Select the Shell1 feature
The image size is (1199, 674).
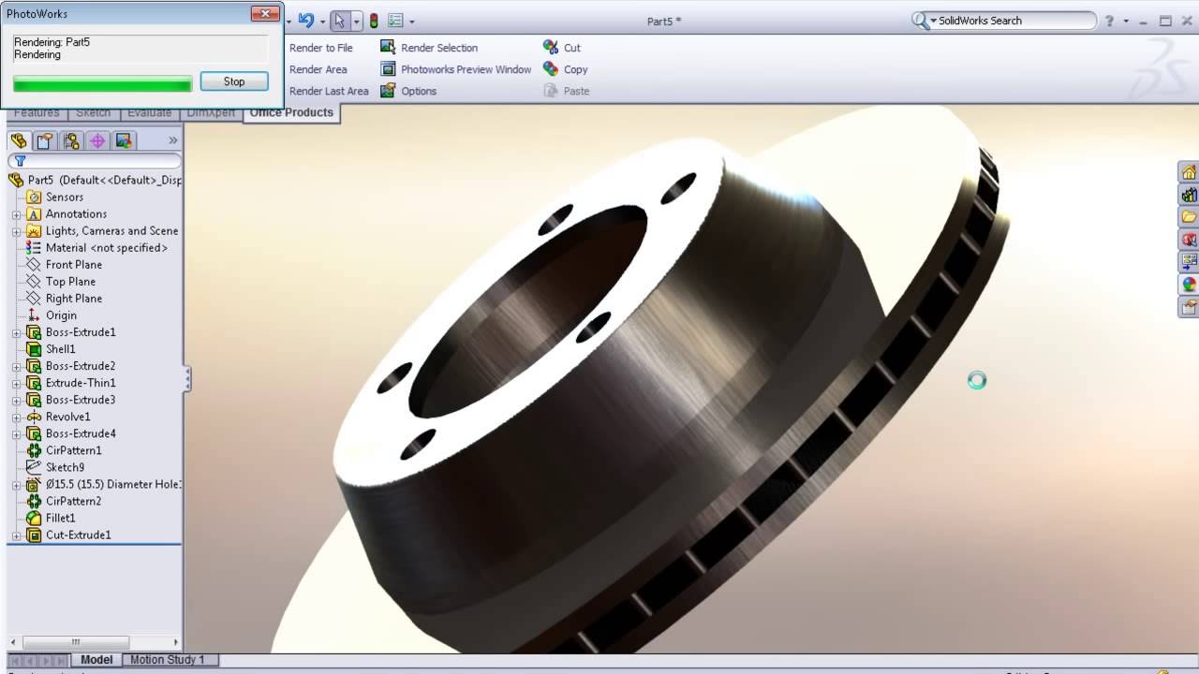pyautogui.click(x=61, y=349)
